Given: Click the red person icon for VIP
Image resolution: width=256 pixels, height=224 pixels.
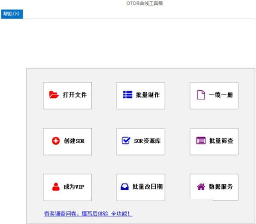Looking at the screenshot, I should 55,186.
